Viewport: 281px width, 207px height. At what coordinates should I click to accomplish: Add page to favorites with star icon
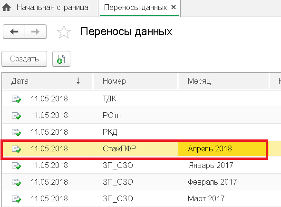pos(64,32)
